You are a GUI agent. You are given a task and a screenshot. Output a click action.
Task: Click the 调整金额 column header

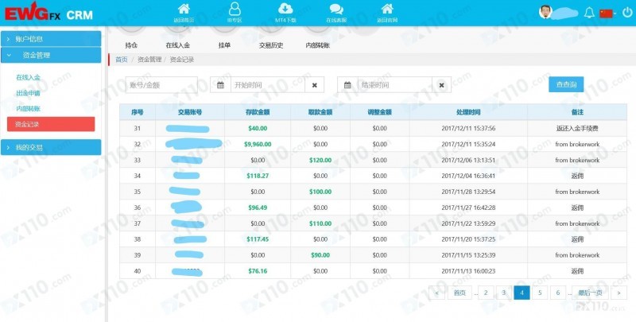380,112
